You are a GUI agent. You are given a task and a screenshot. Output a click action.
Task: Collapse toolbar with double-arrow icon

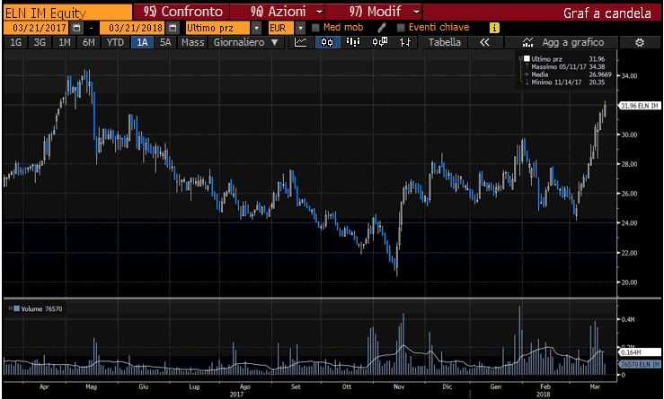(484, 42)
